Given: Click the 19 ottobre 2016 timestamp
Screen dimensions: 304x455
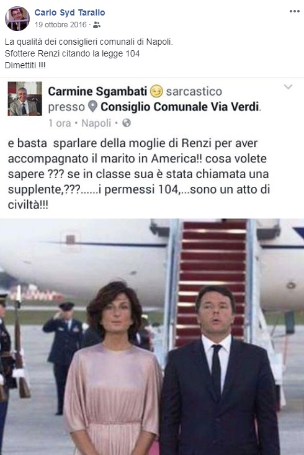Looking at the screenshot, I should point(61,25).
